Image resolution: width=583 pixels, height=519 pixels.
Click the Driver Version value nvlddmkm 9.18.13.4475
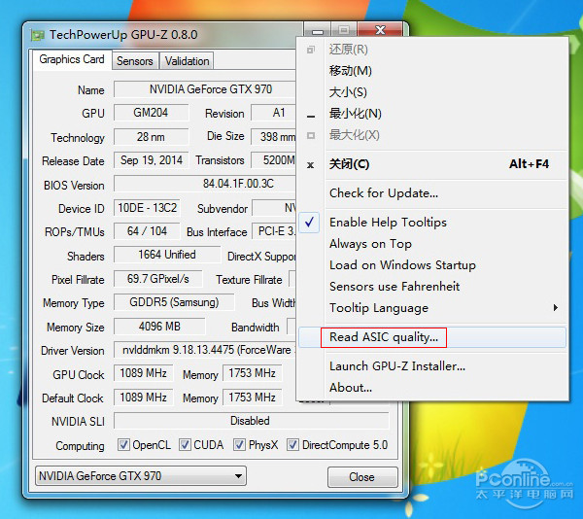point(204,350)
